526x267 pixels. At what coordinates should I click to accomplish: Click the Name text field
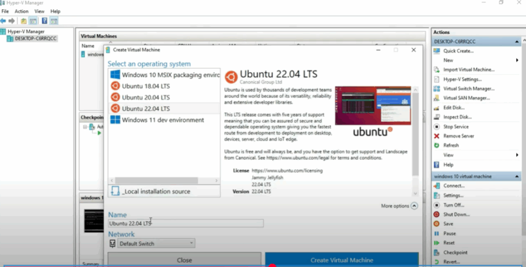coord(186,223)
